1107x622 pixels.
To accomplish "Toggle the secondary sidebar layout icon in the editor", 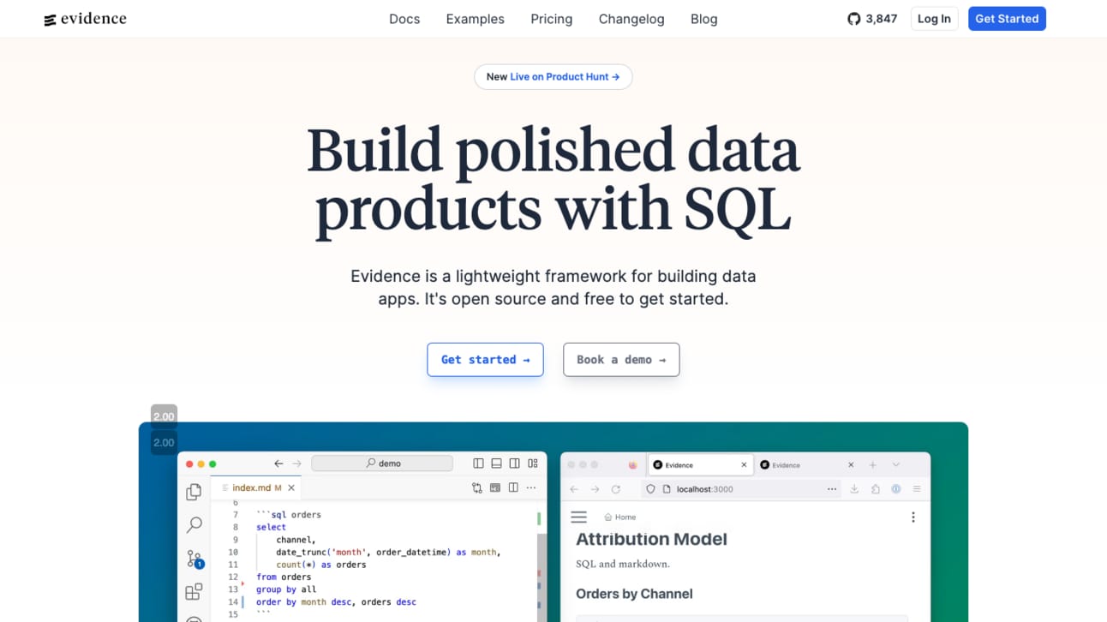I will click(514, 464).
